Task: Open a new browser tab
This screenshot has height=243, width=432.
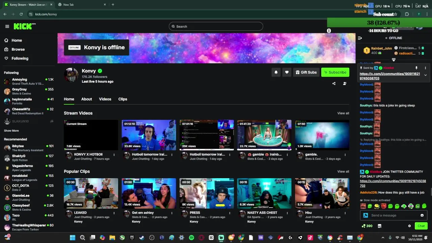Action: (x=113, y=5)
